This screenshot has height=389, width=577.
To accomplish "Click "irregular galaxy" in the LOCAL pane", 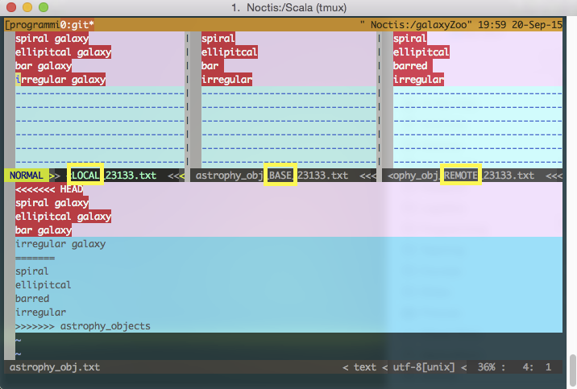I will pyautogui.click(x=61, y=80).
